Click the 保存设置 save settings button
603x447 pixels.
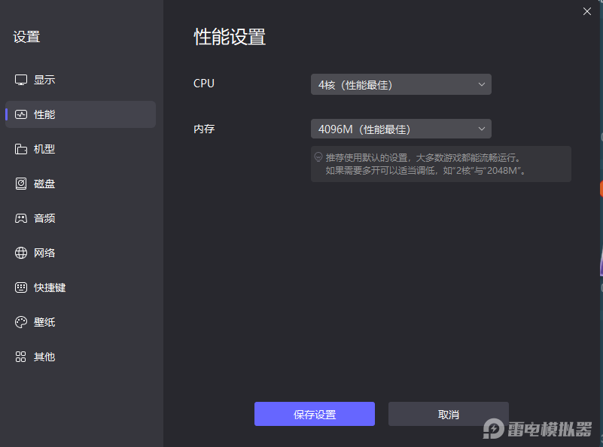pyautogui.click(x=314, y=414)
